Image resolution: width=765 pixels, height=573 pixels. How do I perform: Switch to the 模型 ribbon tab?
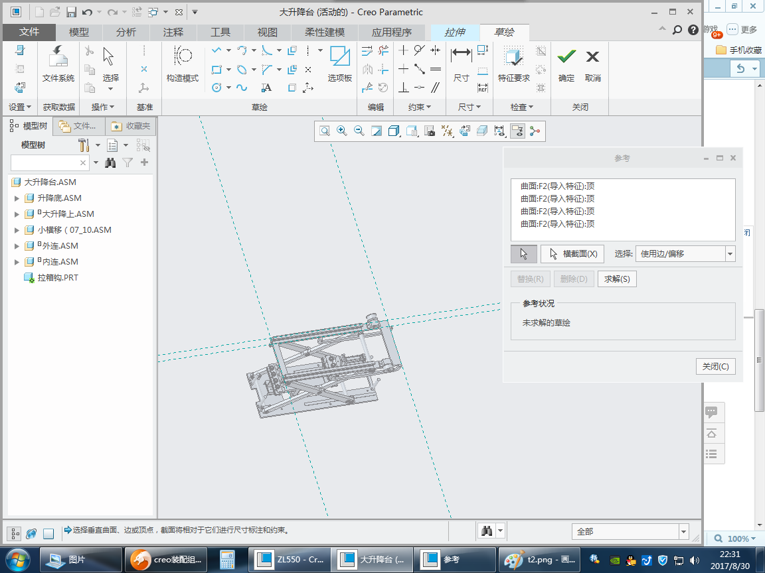click(x=78, y=32)
